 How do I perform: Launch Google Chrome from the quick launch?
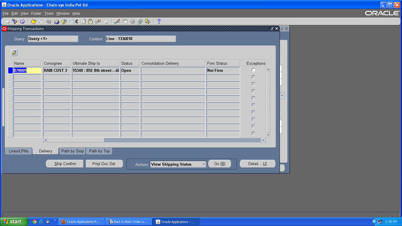click(34, 222)
